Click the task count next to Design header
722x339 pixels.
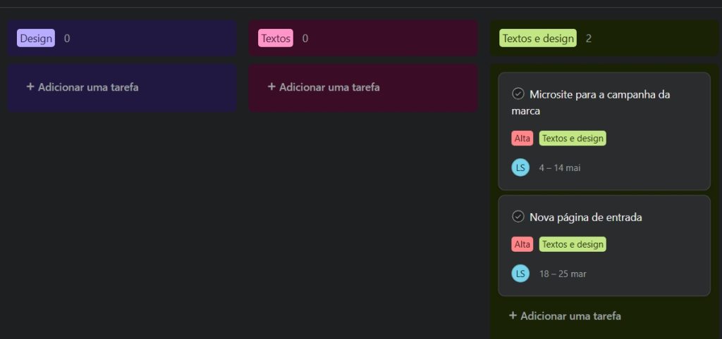pos(67,39)
